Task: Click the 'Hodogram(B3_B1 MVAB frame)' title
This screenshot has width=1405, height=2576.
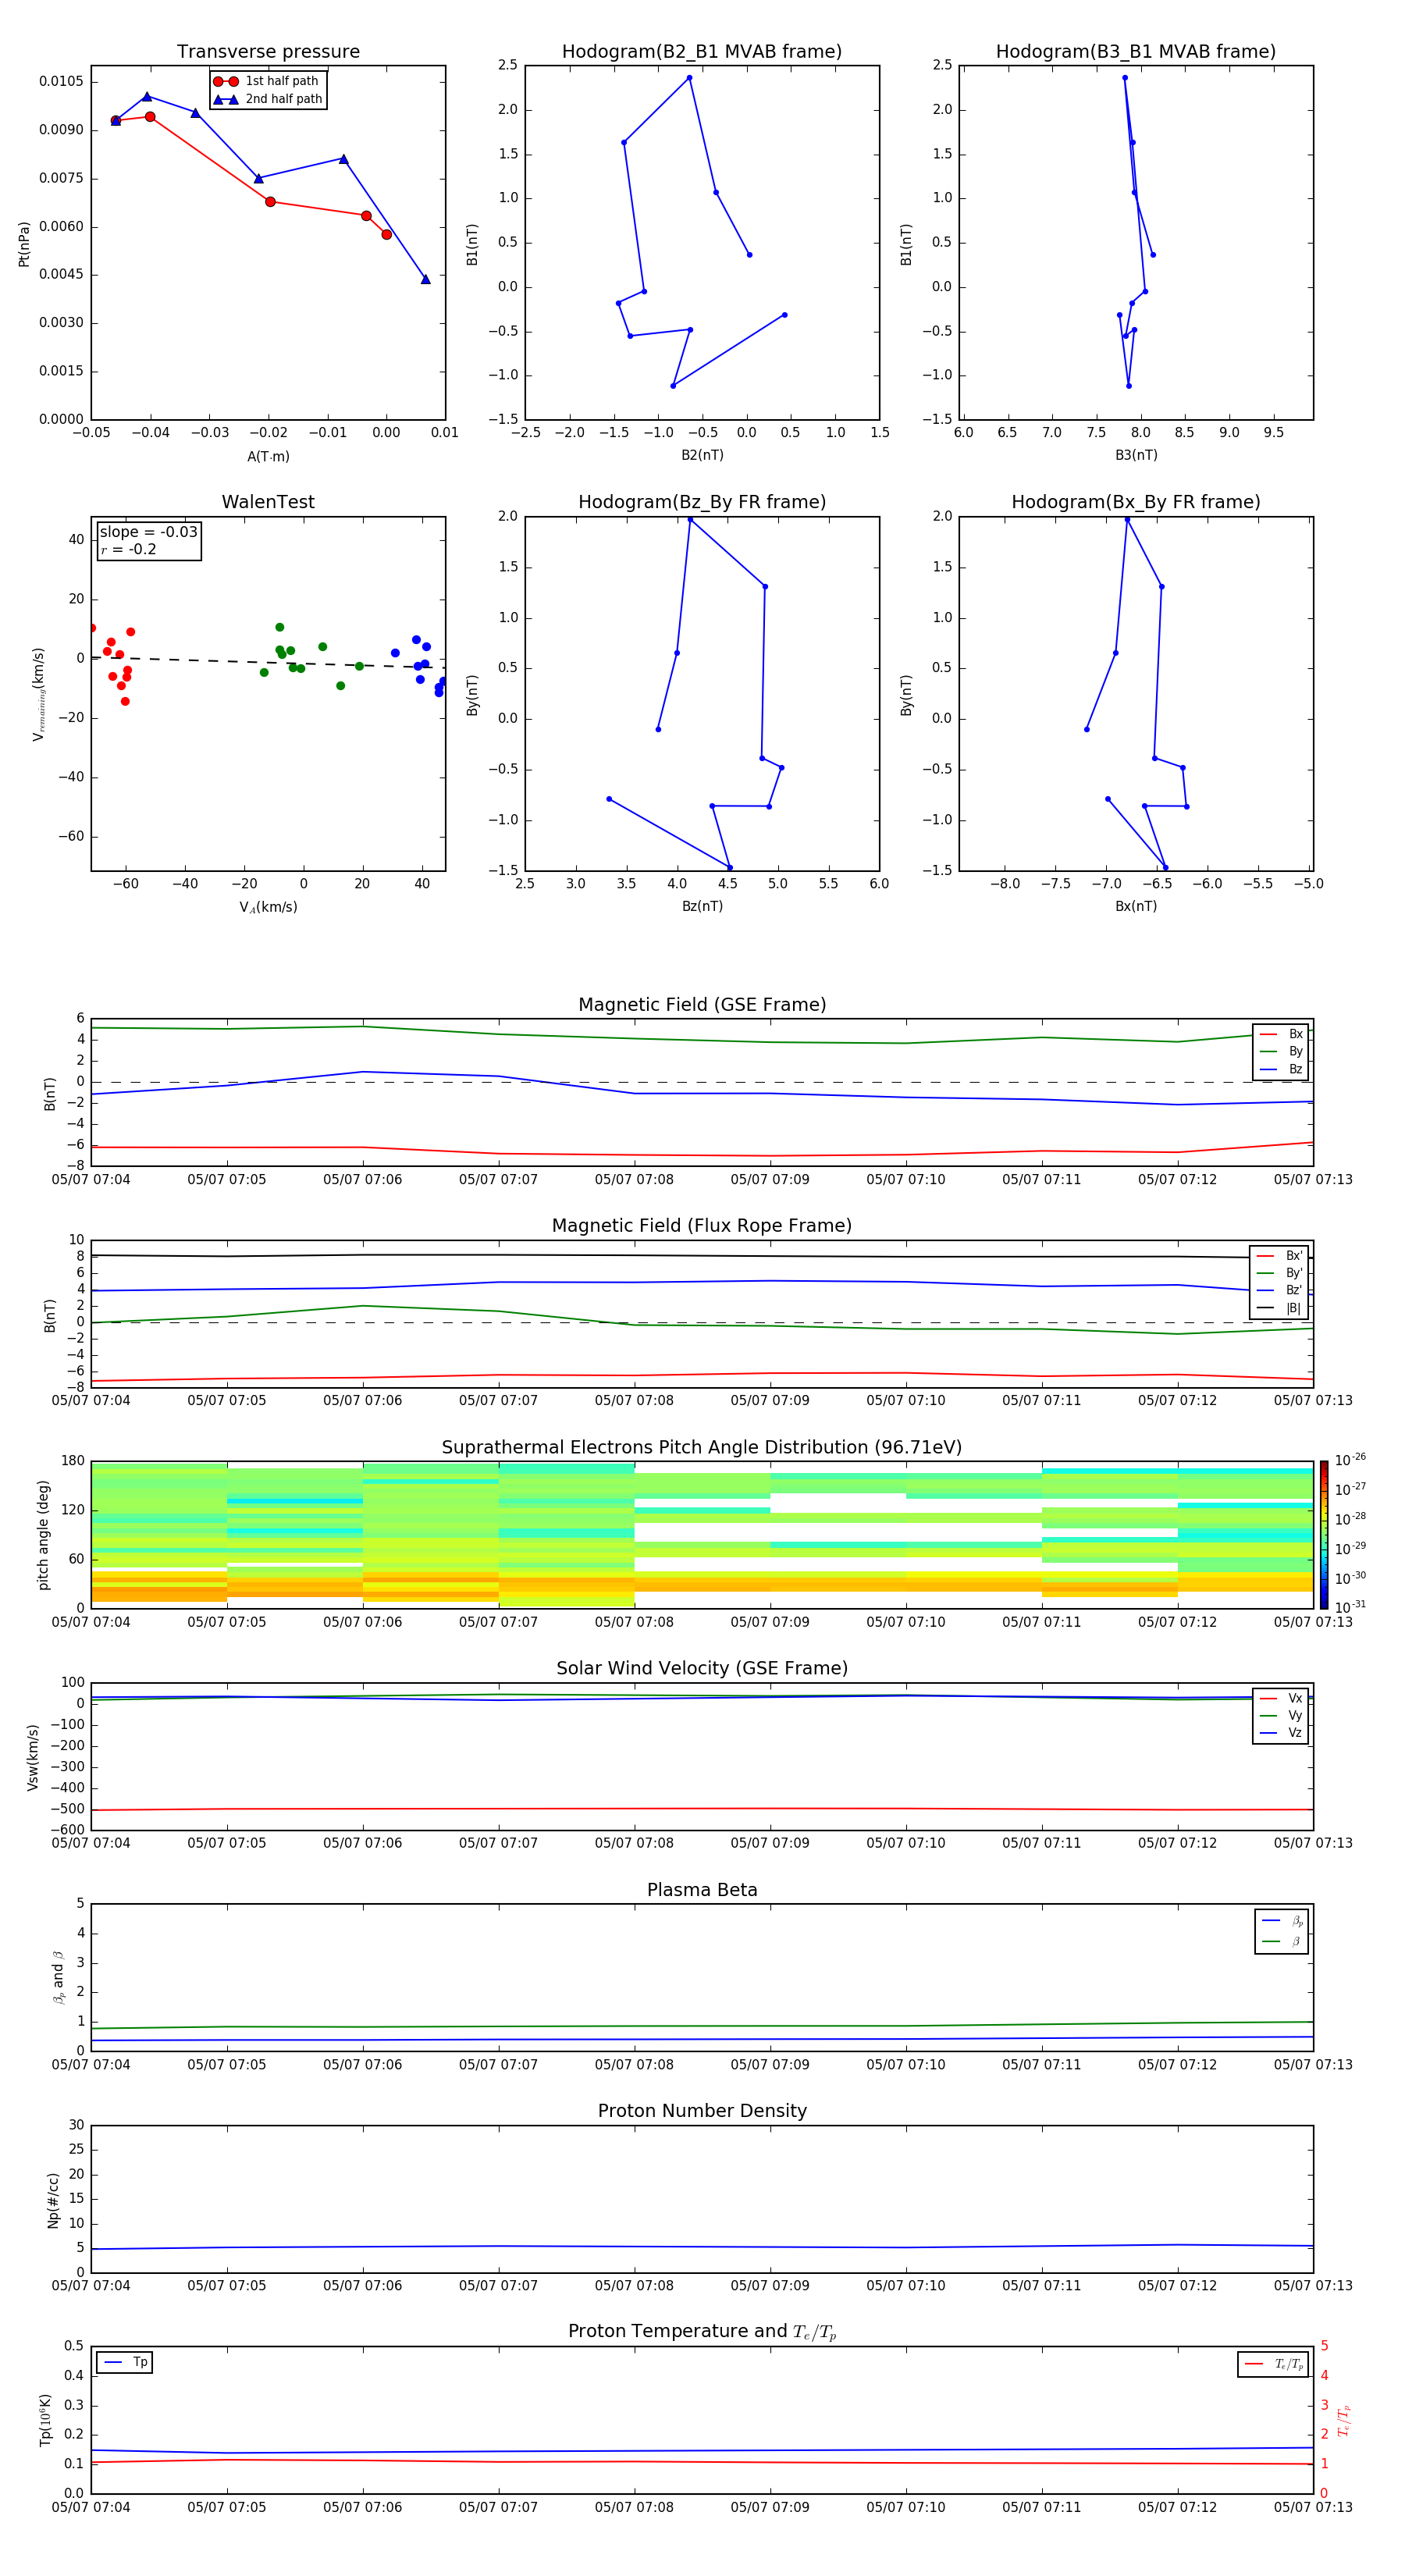Action: coord(1136,52)
